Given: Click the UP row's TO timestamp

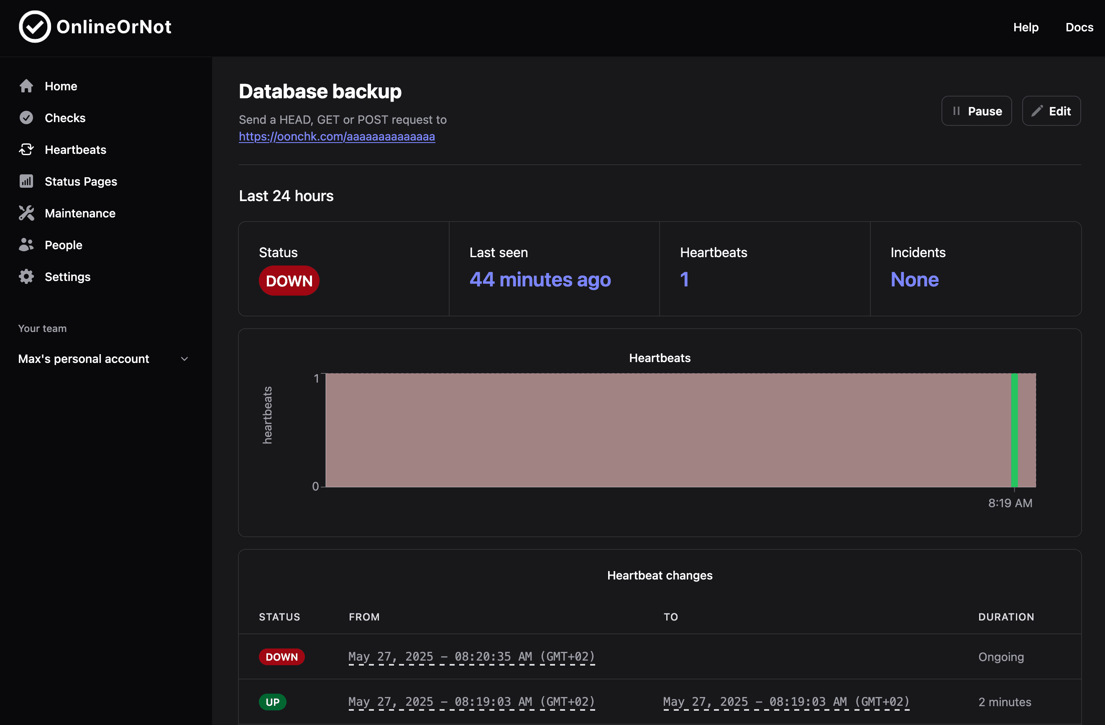Looking at the screenshot, I should point(785,702).
